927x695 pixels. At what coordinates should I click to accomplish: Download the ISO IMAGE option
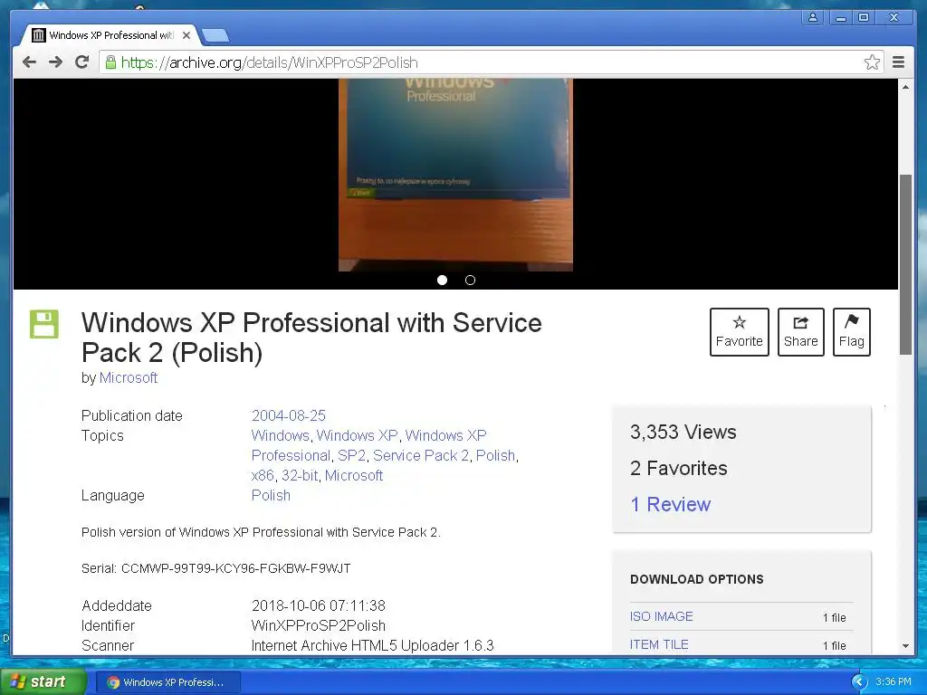click(662, 616)
